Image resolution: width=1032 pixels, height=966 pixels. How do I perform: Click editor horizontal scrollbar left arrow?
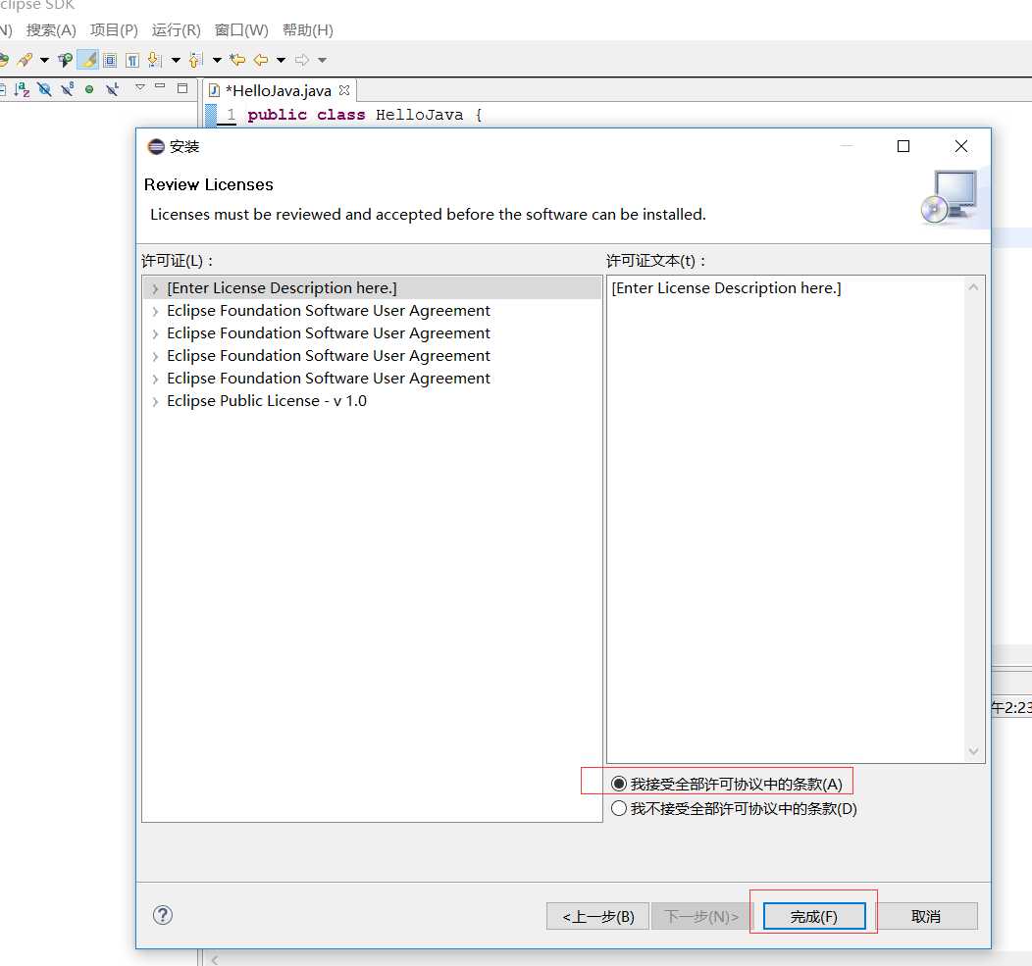pos(215,959)
